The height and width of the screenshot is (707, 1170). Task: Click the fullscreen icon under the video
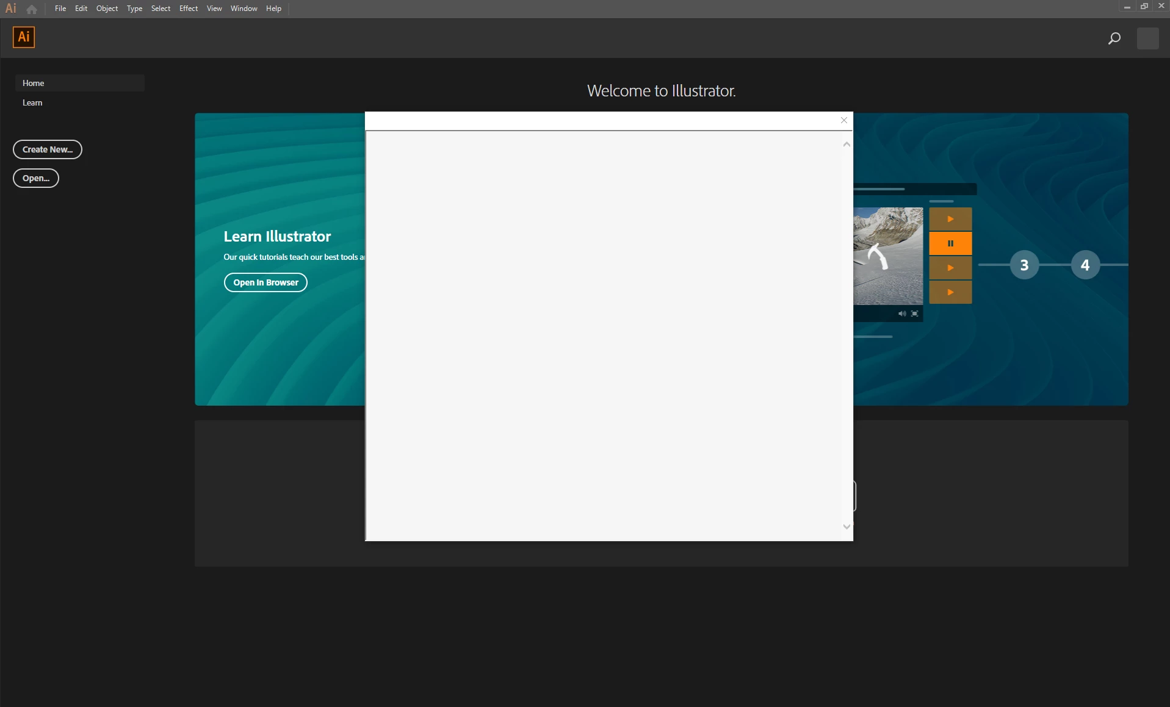pos(914,314)
